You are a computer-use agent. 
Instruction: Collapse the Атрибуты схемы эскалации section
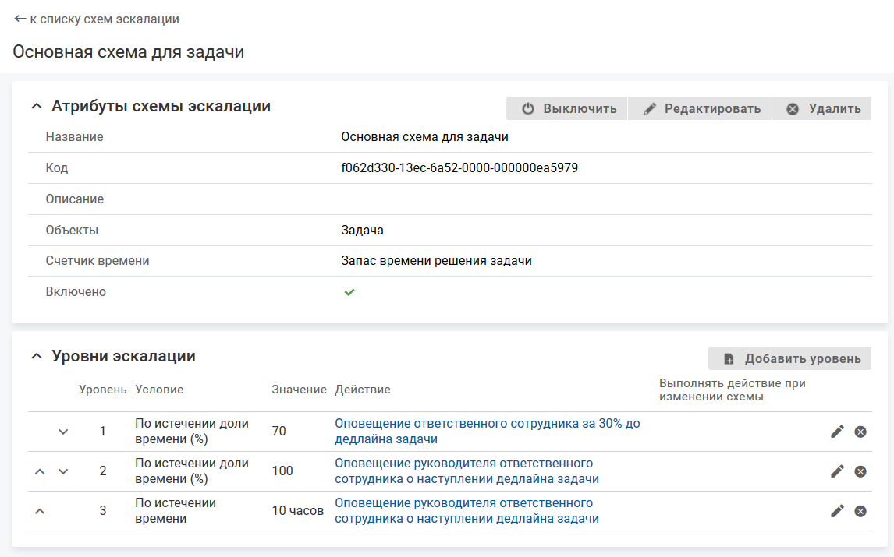pos(36,106)
